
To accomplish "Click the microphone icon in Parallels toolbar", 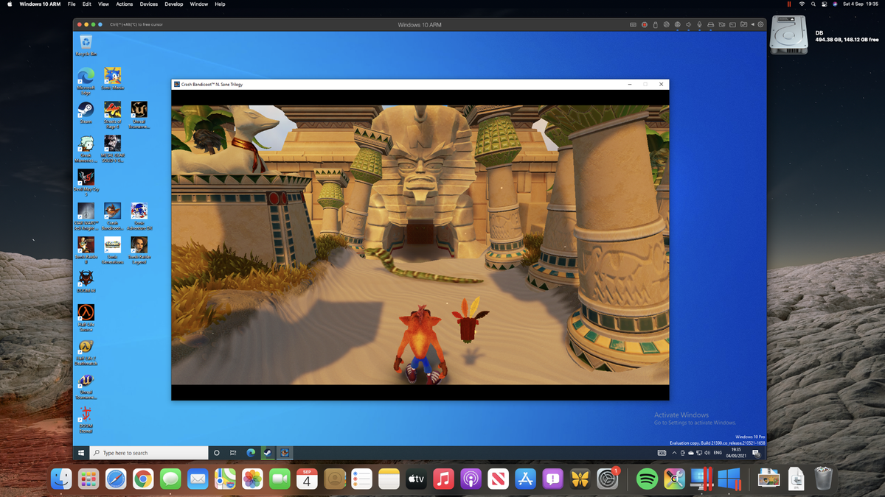I will pyautogui.click(x=699, y=24).
